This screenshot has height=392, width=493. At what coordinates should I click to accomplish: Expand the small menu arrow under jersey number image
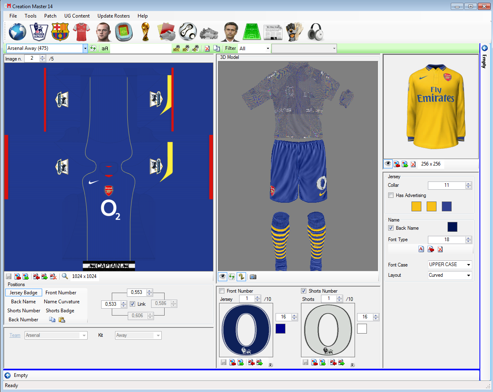click(x=270, y=365)
